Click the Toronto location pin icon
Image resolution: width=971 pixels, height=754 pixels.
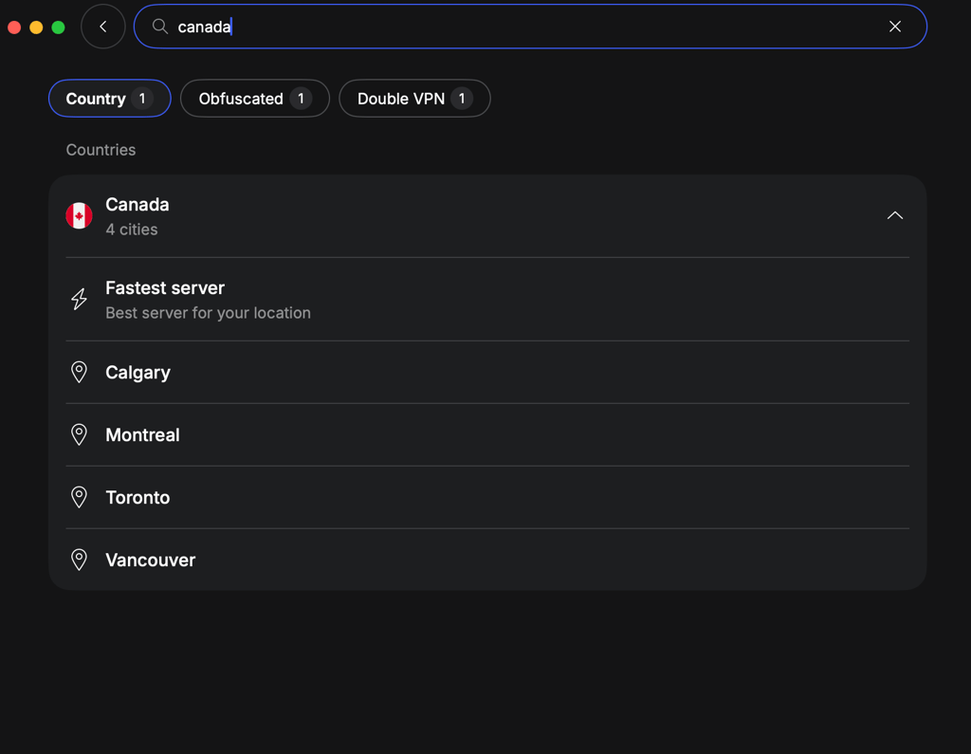[x=80, y=498]
